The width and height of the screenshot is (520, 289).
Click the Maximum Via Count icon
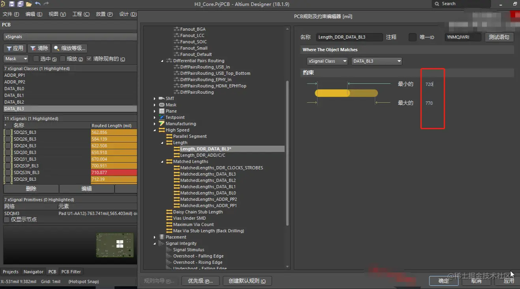(x=169, y=224)
